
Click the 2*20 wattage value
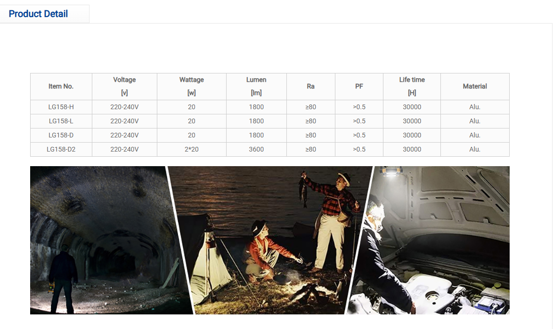192,149
